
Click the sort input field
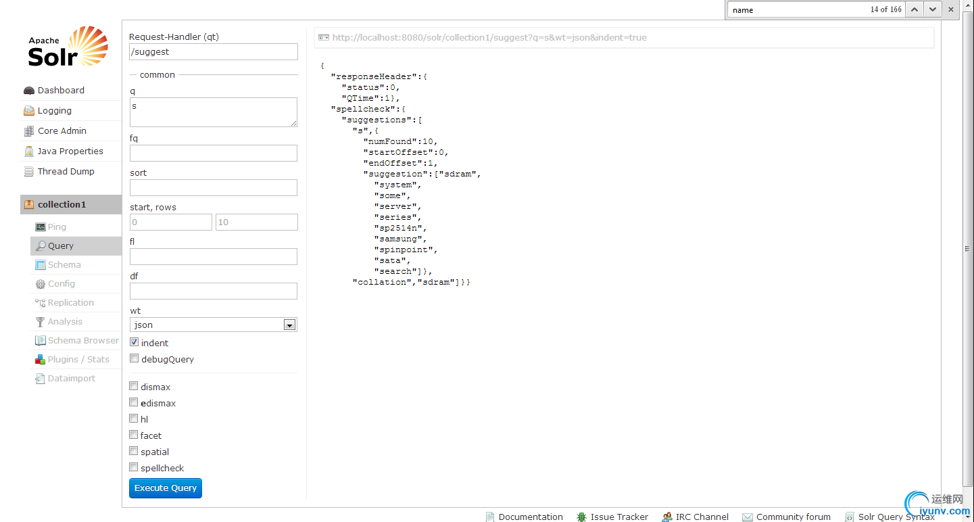tap(214, 187)
